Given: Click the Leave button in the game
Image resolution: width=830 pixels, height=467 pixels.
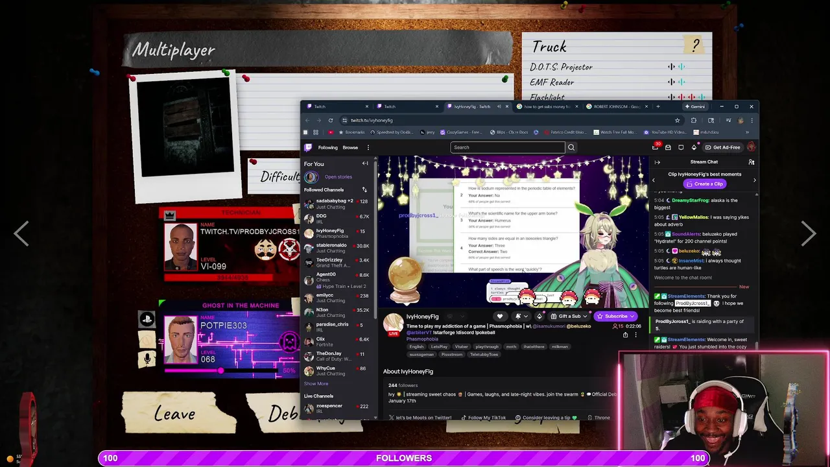Looking at the screenshot, I should [x=175, y=414].
